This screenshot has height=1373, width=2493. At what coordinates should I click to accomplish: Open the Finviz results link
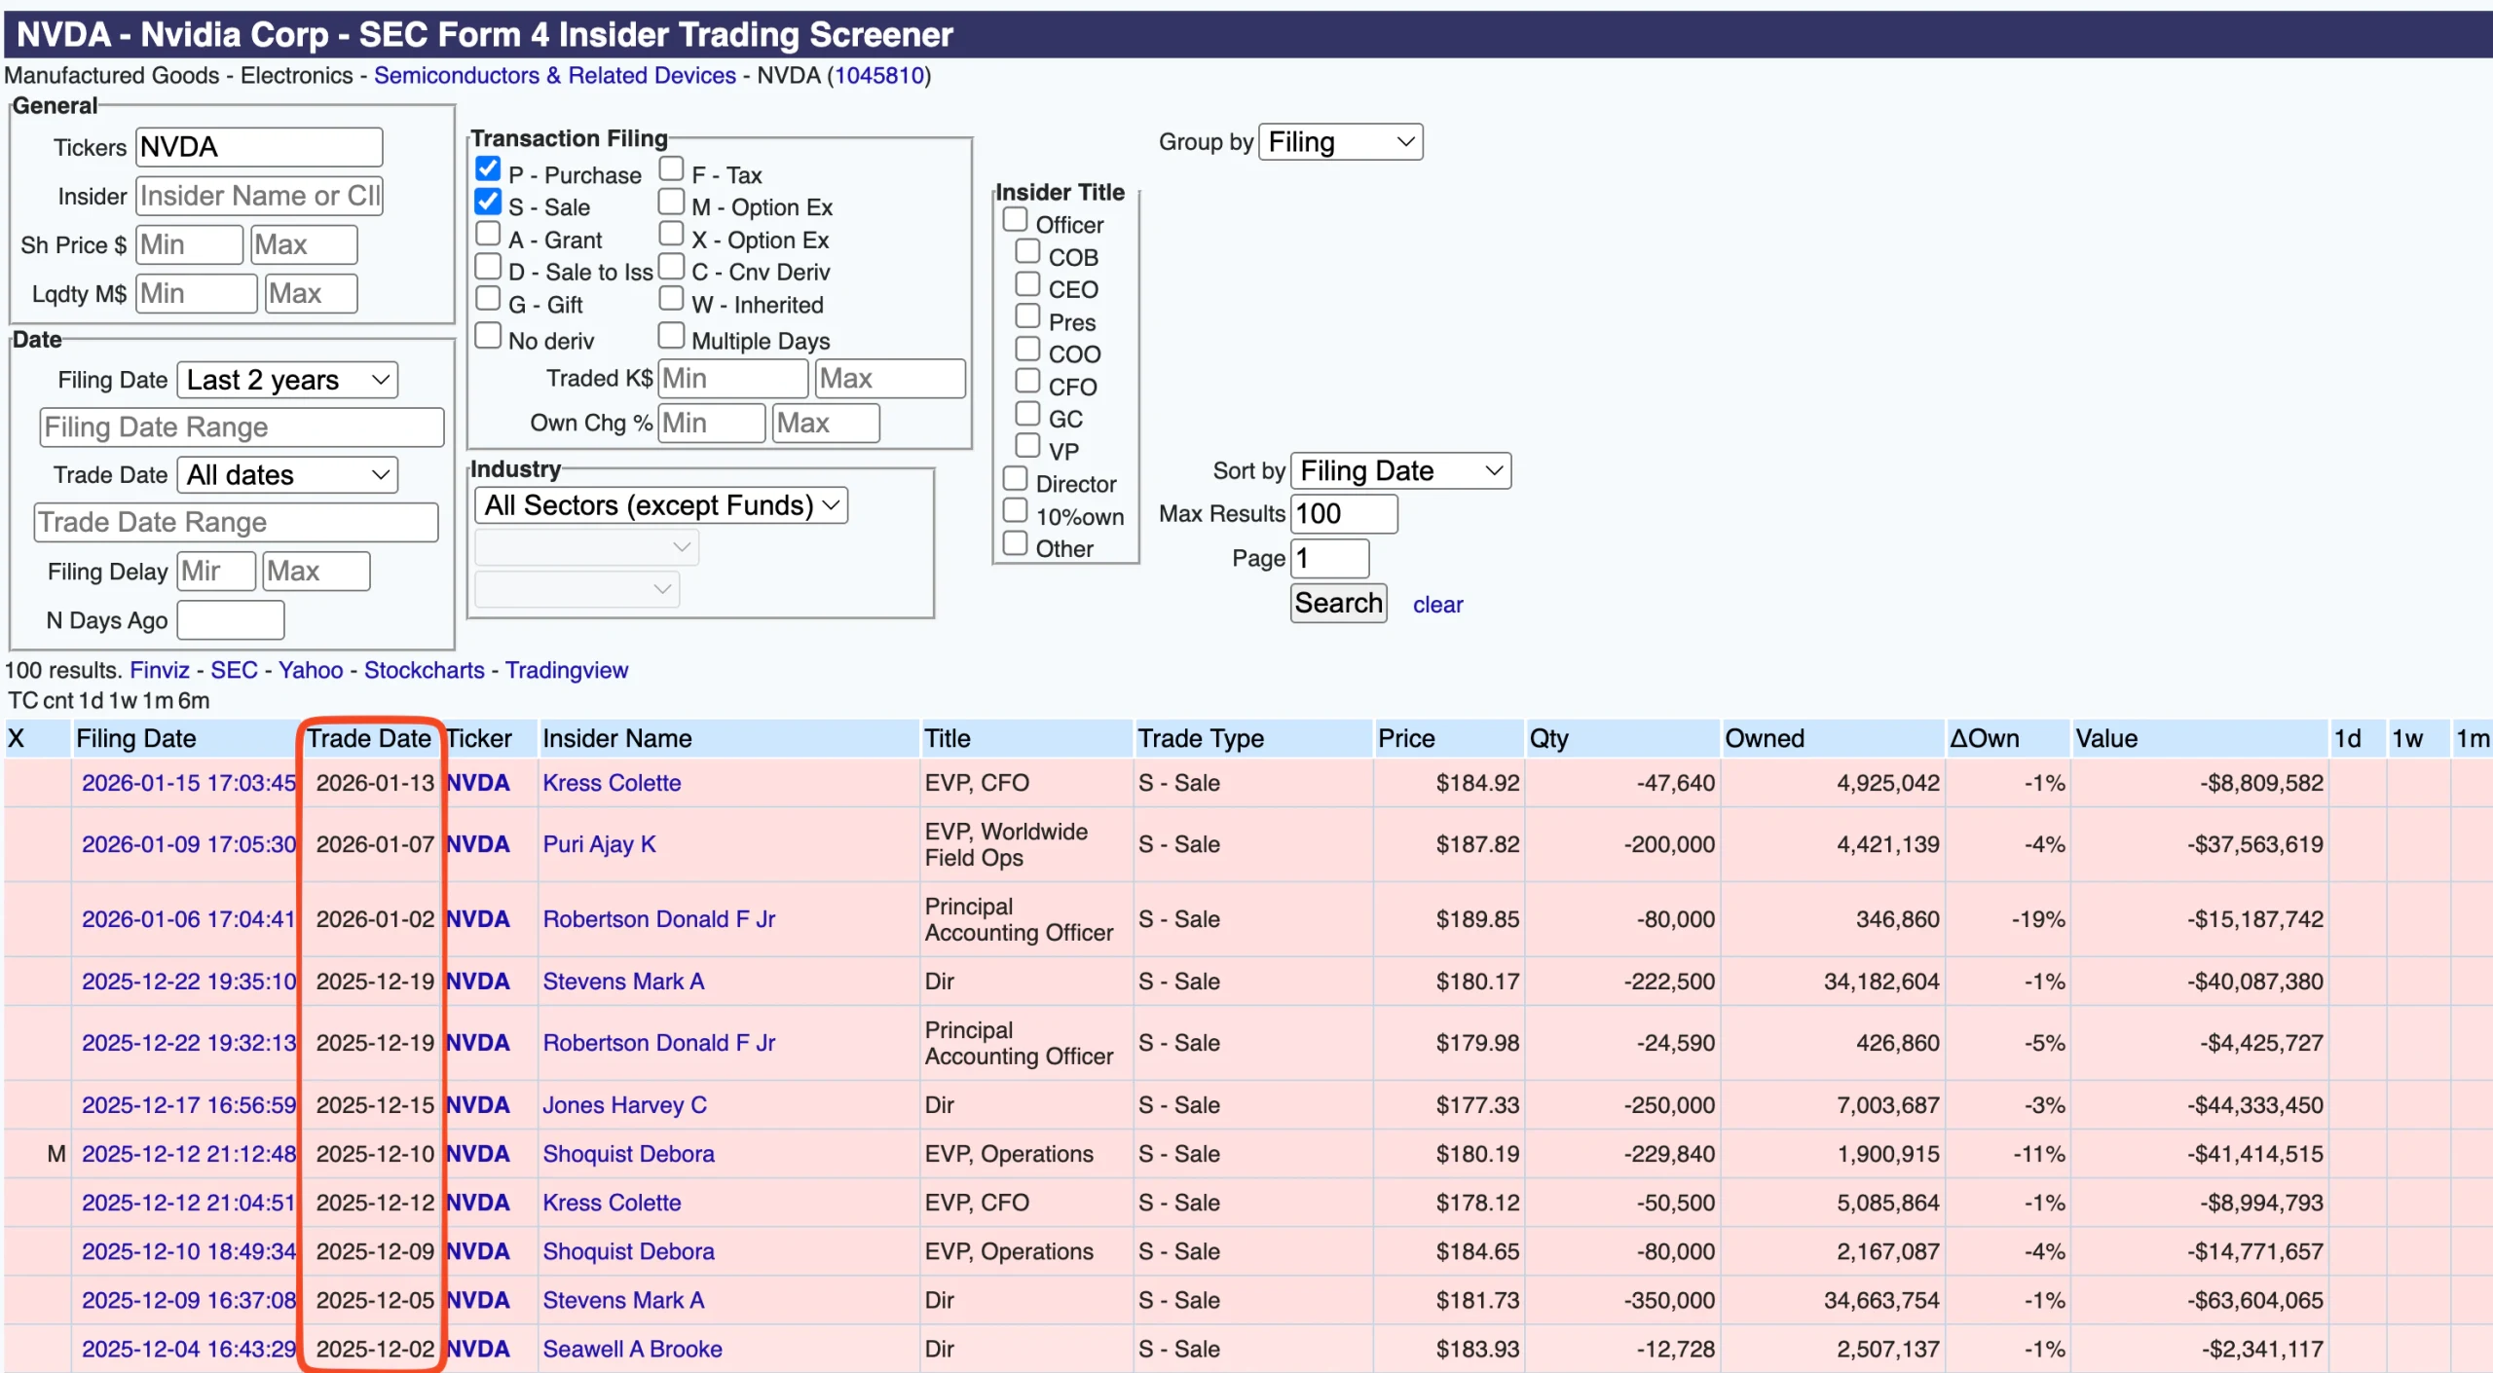tap(160, 669)
